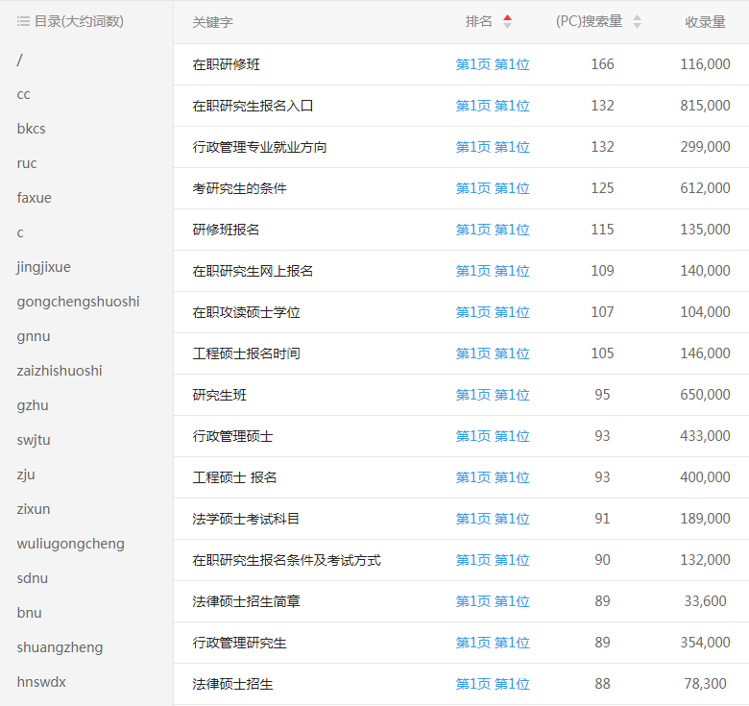Screen dimensions: 749x706
Task: Click the 收录量 column header
Action: (x=705, y=22)
